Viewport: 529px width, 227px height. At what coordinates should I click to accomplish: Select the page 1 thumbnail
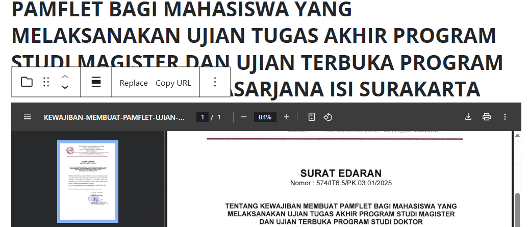[x=88, y=181]
